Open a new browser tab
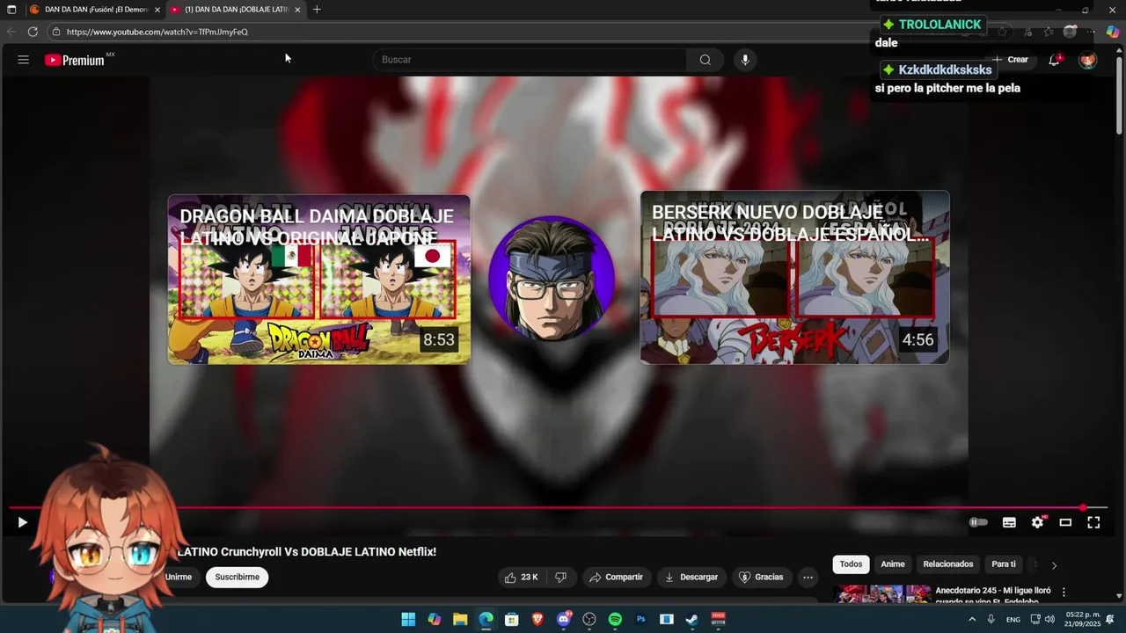The width and height of the screenshot is (1126, 633). [317, 10]
